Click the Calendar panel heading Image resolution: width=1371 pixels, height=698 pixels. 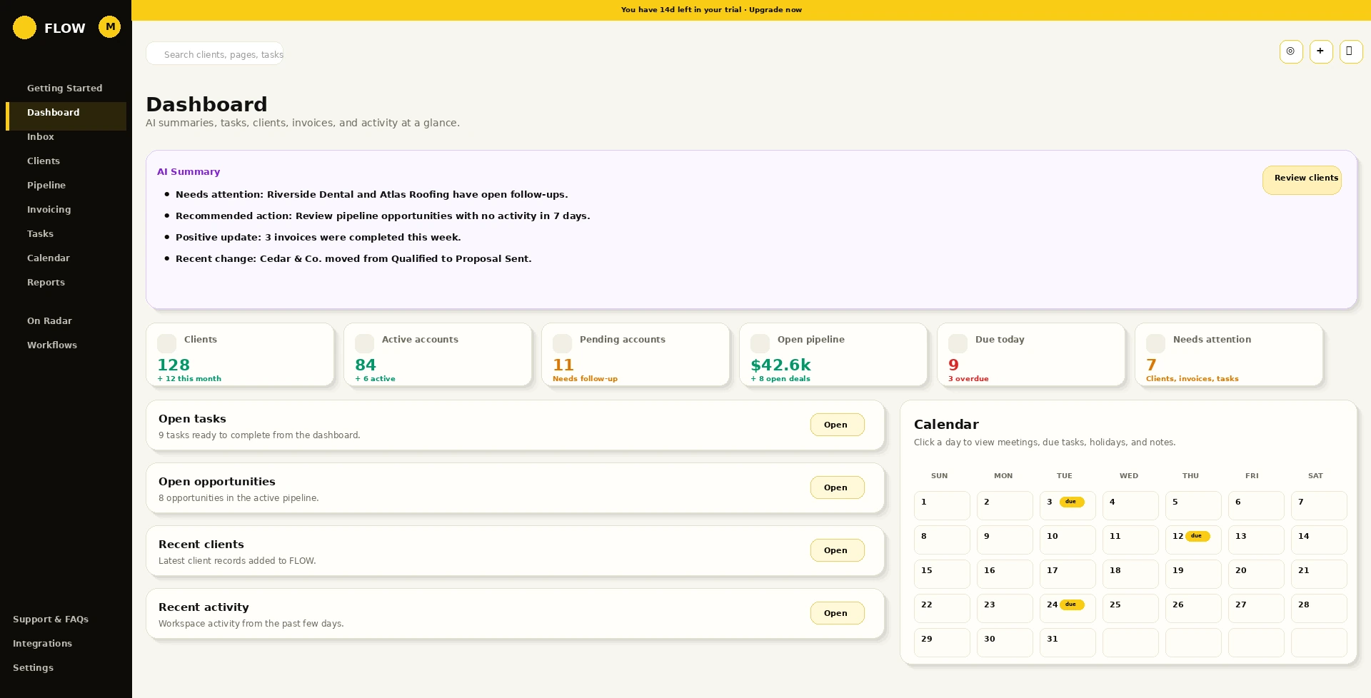coord(946,425)
